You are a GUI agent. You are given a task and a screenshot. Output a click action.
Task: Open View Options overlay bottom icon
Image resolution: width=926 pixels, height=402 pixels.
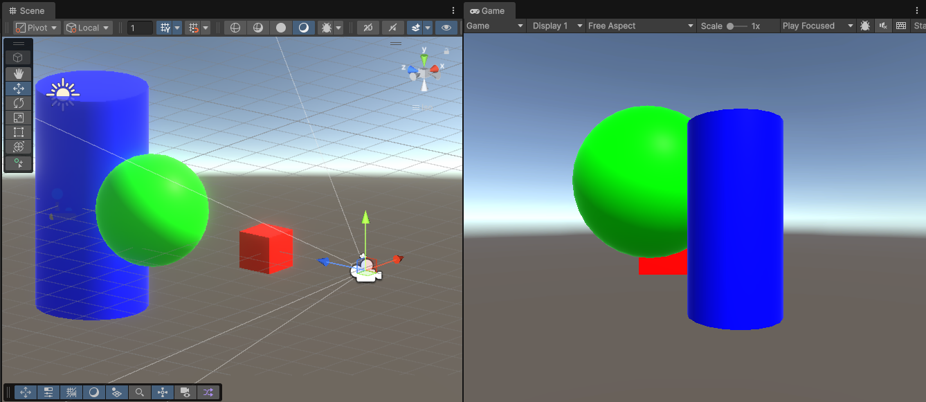click(116, 392)
